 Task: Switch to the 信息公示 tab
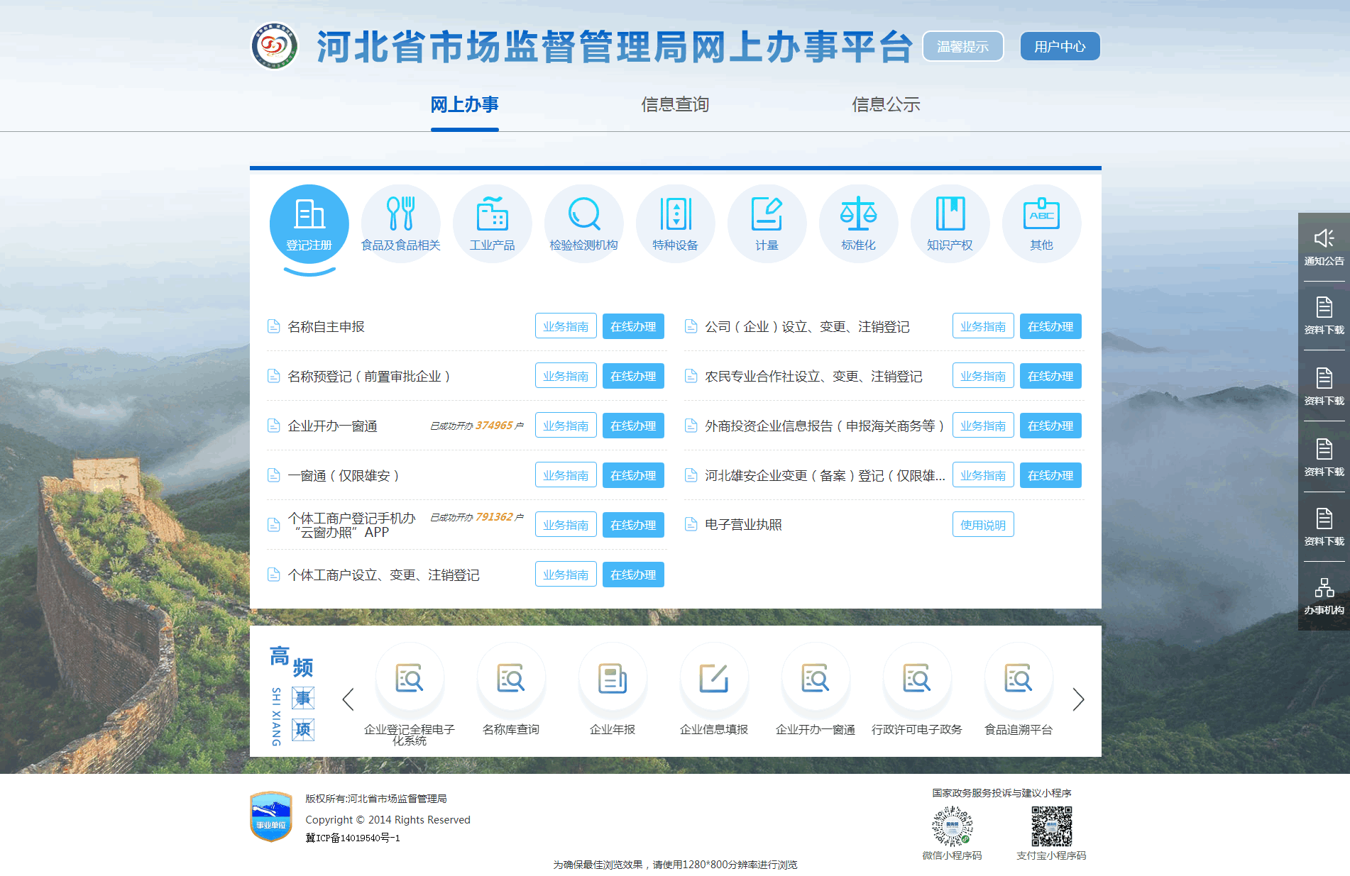point(887,105)
